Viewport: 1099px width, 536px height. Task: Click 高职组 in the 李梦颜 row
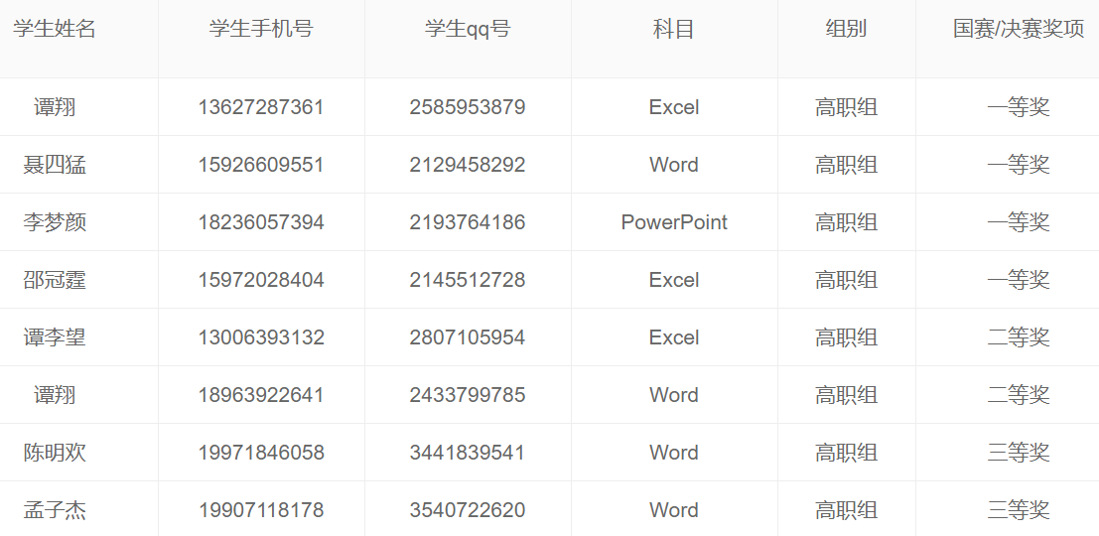846,222
